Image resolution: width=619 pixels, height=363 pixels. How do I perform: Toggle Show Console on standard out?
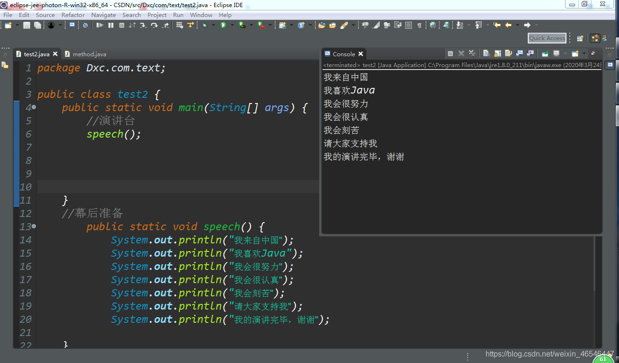520,54
